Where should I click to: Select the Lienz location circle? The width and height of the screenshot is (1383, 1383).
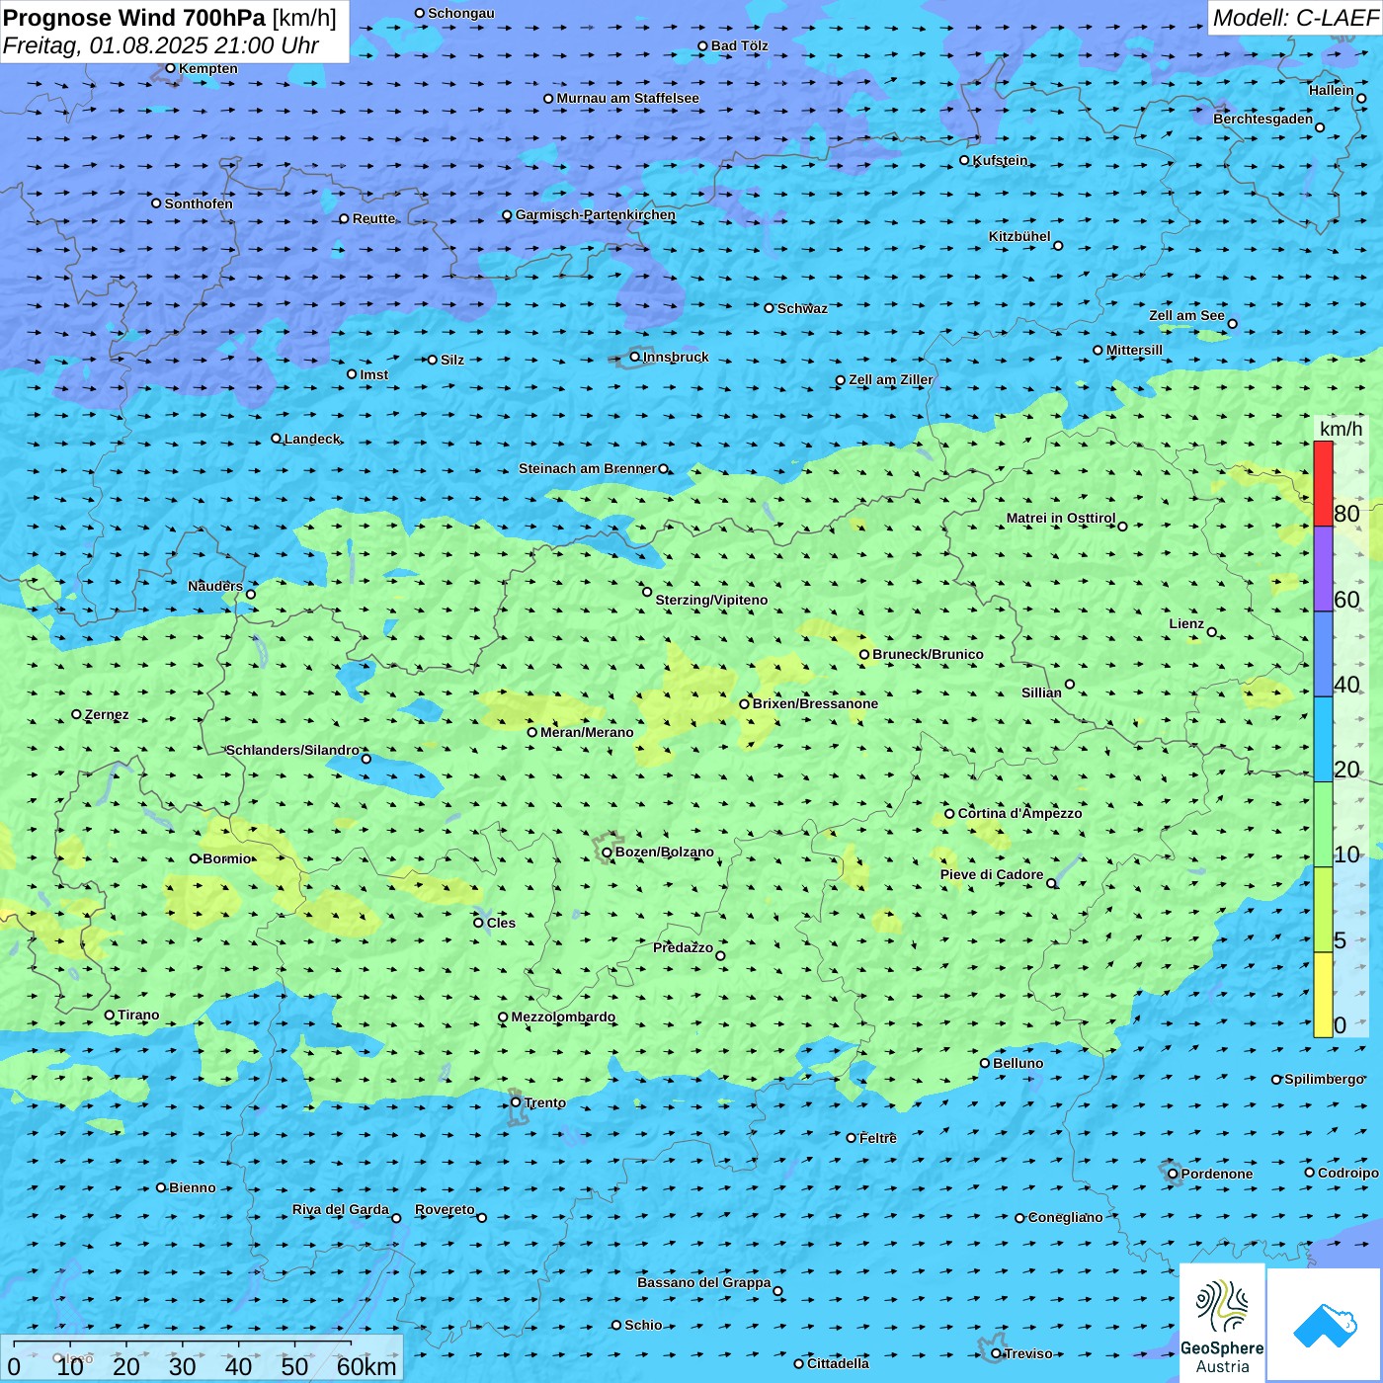[x=1212, y=632]
